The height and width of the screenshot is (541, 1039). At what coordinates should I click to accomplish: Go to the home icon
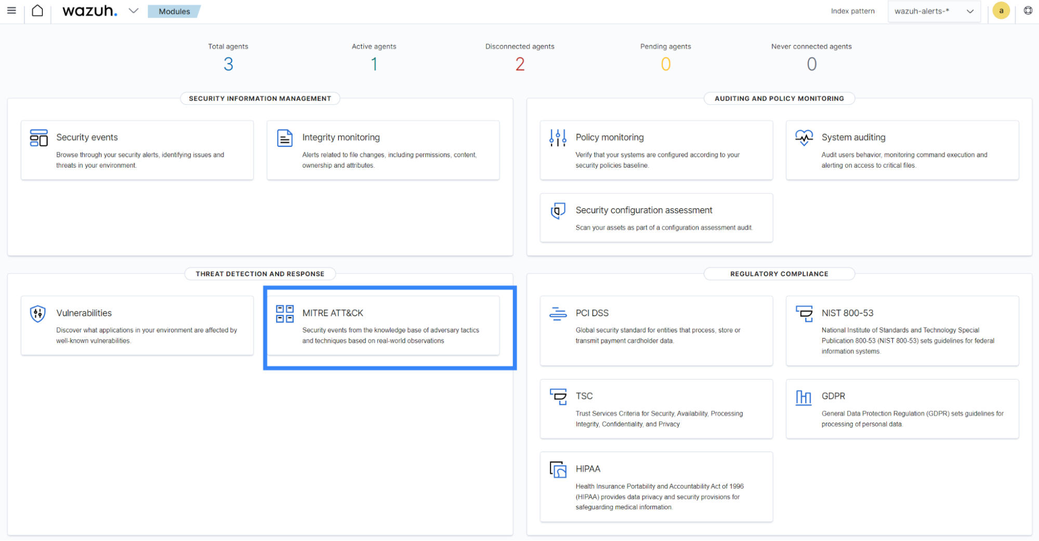(37, 10)
